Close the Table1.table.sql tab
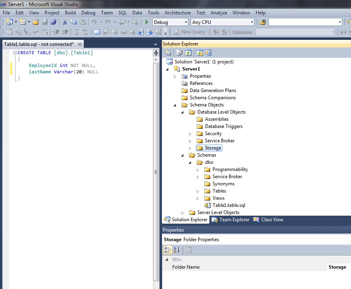 (79, 44)
